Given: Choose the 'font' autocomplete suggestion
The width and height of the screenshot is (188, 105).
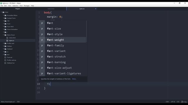Looking at the screenshot, I should [x=63, y=23].
